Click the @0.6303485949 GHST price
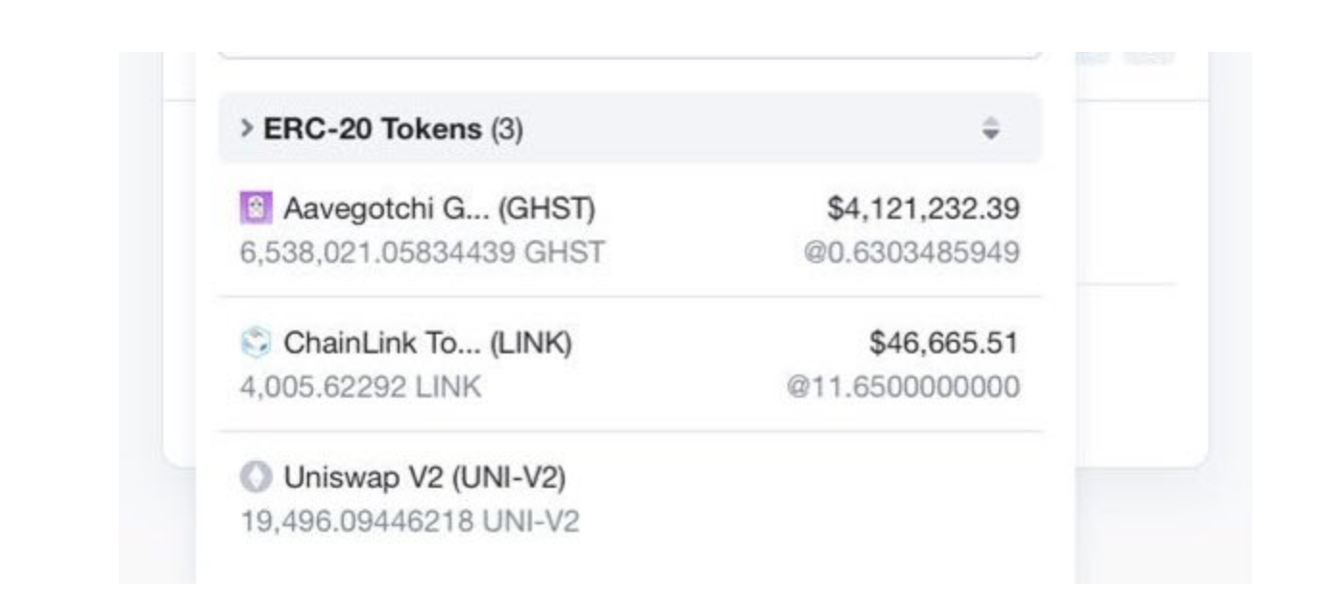Image resolution: width=1335 pixels, height=603 pixels. (x=912, y=253)
